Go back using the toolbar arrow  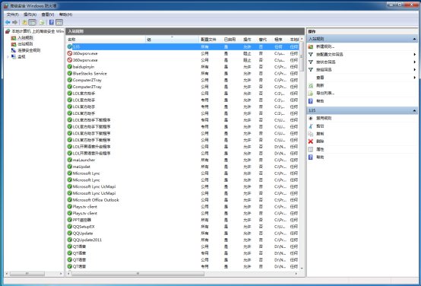coord(8,22)
